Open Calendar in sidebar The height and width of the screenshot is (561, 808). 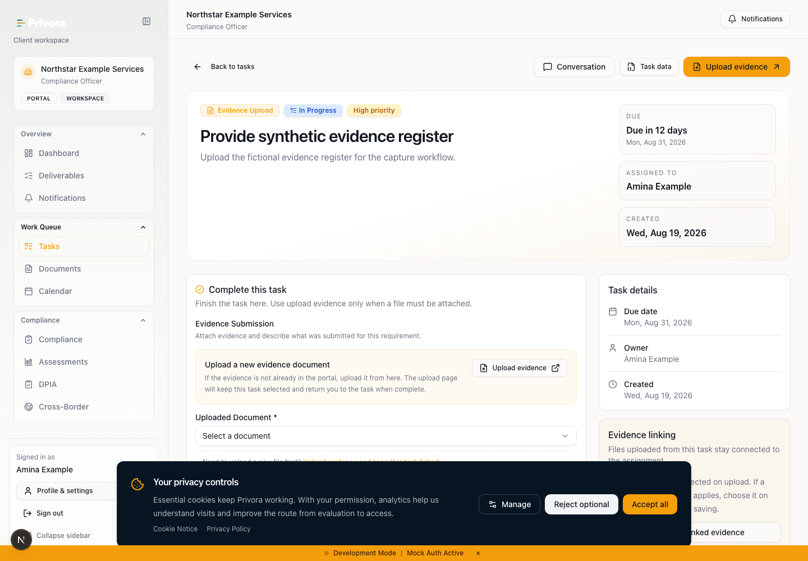pyautogui.click(x=84, y=291)
